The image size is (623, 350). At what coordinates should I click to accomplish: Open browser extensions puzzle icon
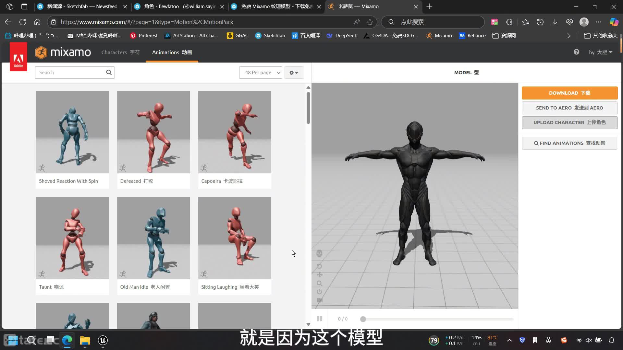tap(509, 22)
